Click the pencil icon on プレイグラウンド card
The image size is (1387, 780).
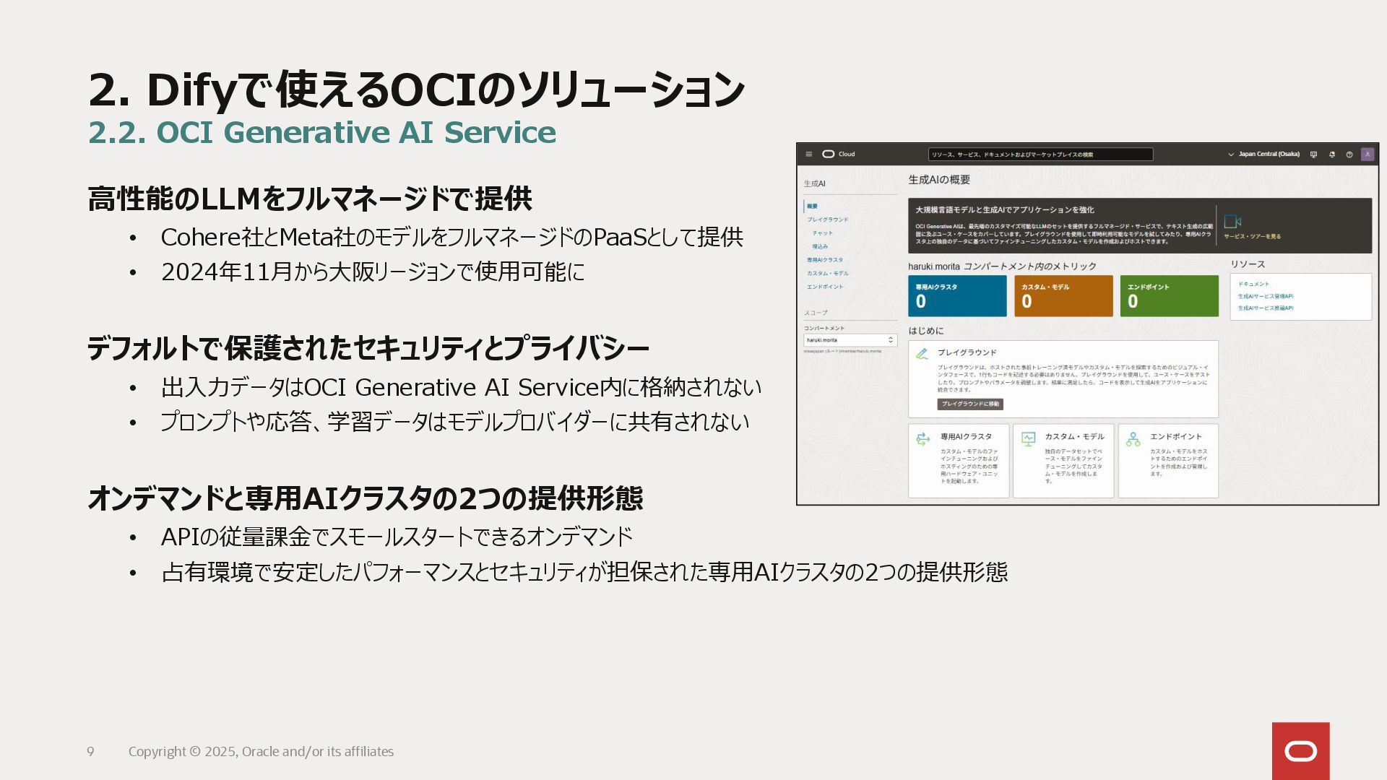[922, 354]
